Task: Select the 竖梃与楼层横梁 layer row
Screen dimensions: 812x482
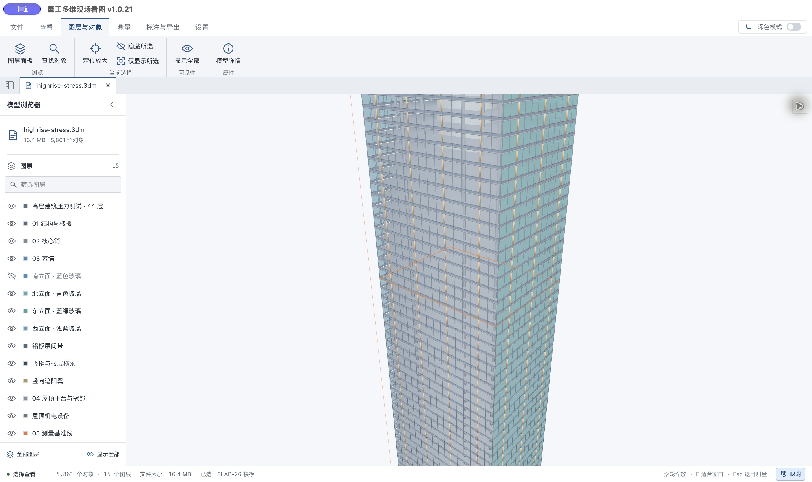Action: (63, 363)
